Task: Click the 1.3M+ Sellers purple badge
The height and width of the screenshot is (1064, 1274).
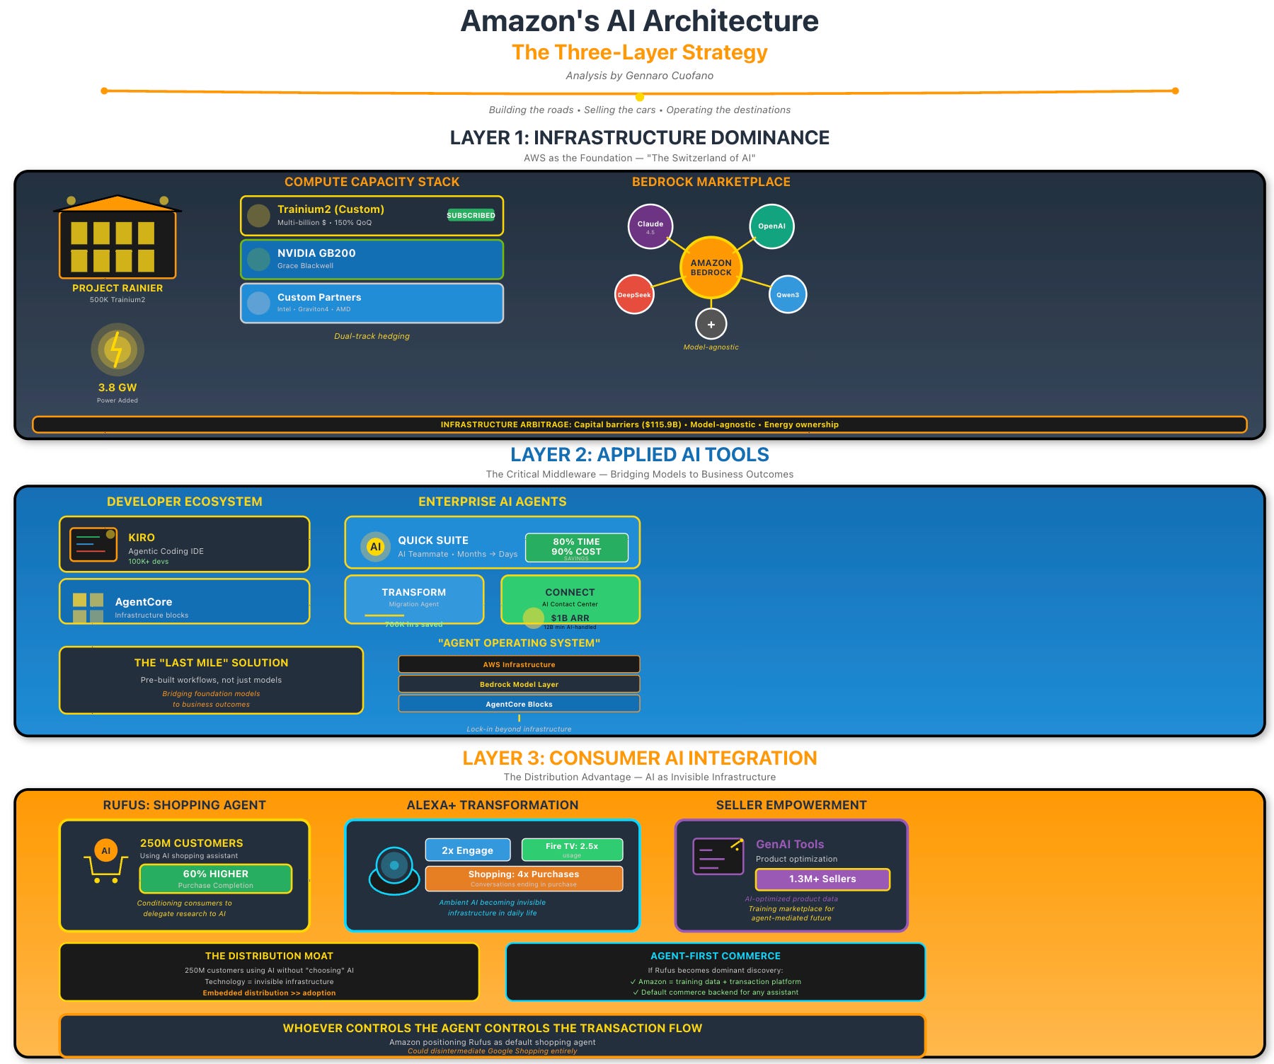Action: point(822,879)
